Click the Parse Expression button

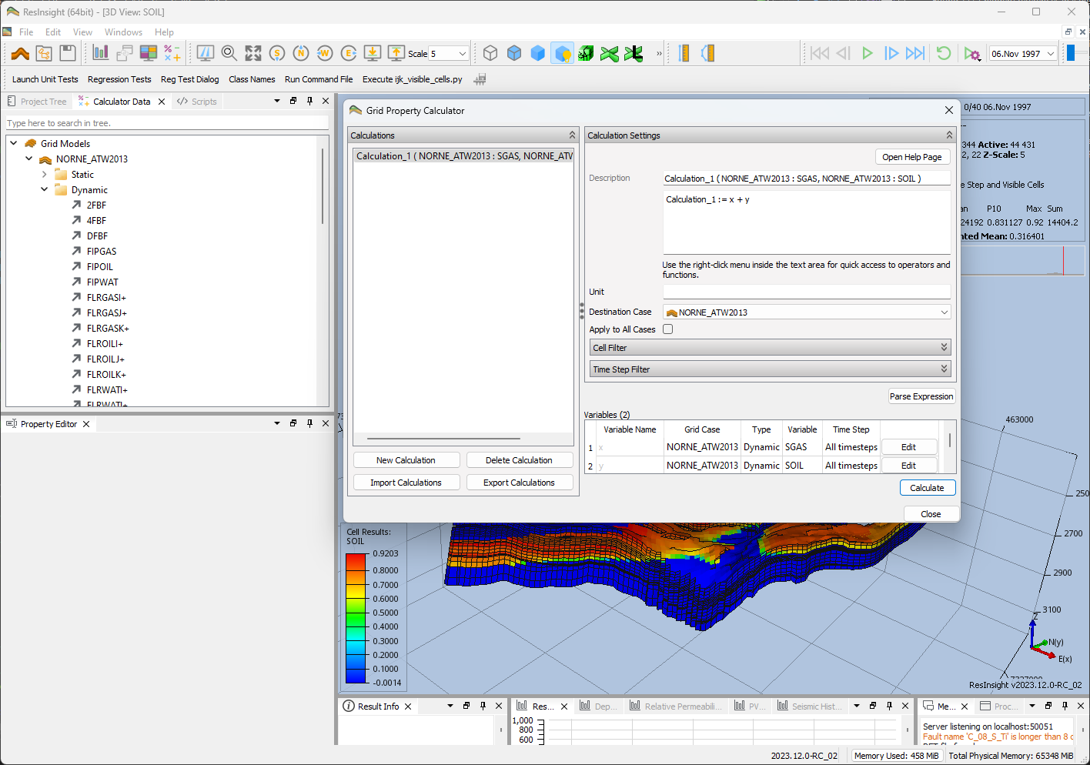click(921, 396)
